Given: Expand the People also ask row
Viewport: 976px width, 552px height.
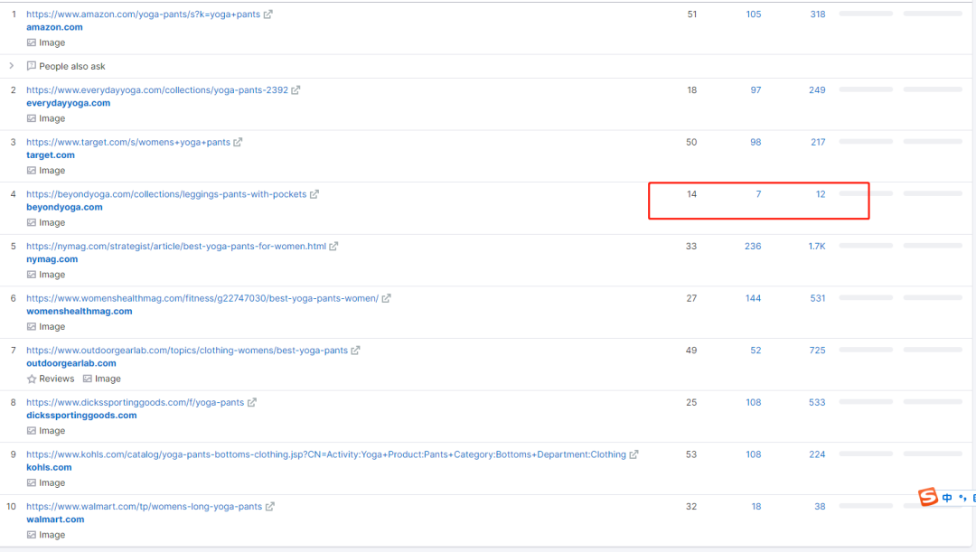Looking at the screenshot, I should point(12,66).
